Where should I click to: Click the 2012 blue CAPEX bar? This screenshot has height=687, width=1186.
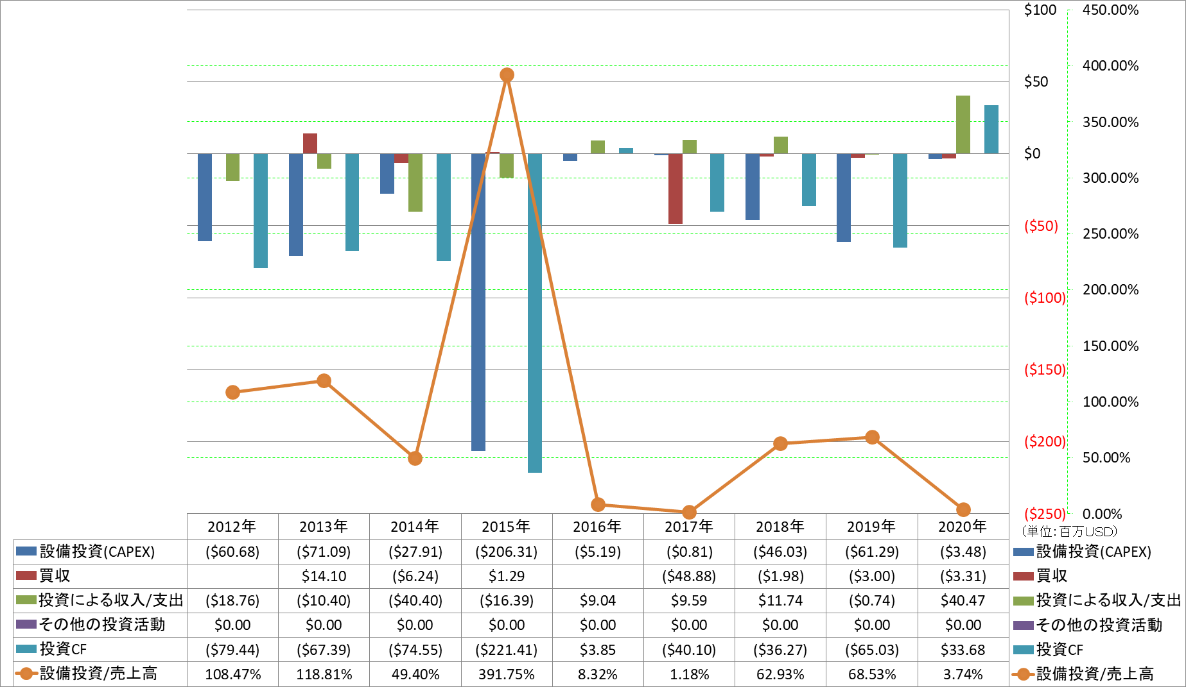point(205,198)
